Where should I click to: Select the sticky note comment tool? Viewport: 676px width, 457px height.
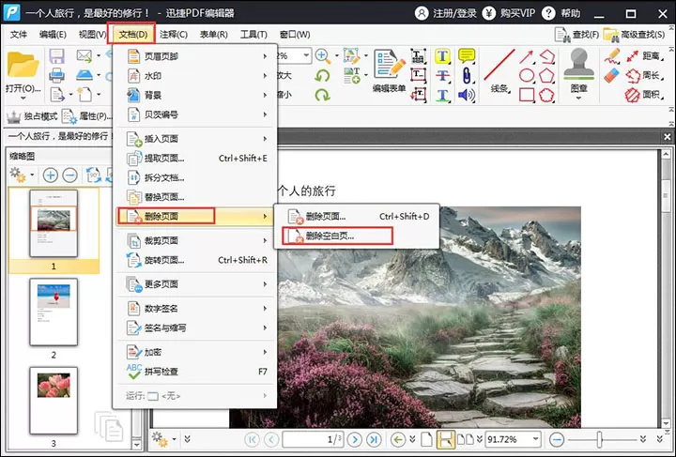point(467,56)
